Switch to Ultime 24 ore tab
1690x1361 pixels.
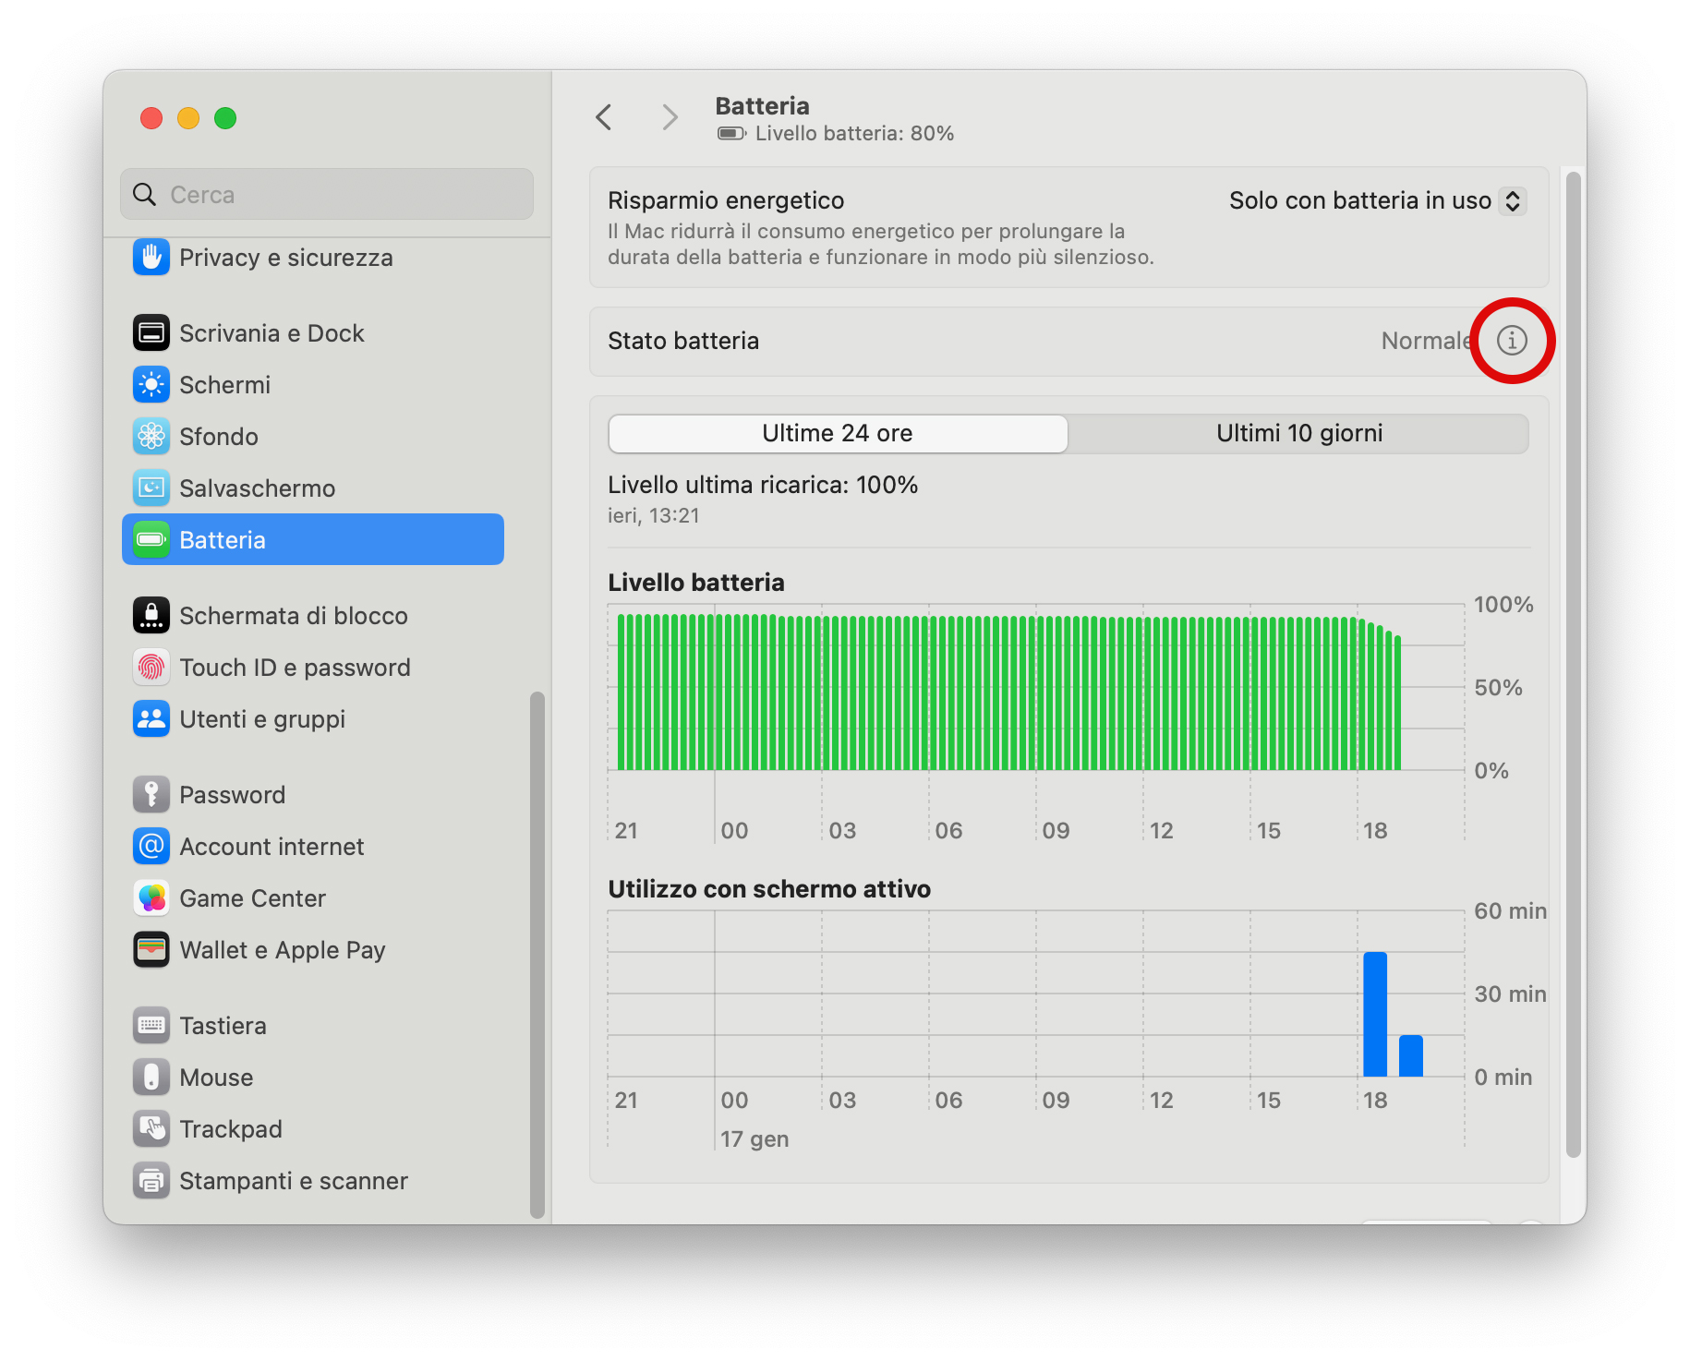coord(838,434)
